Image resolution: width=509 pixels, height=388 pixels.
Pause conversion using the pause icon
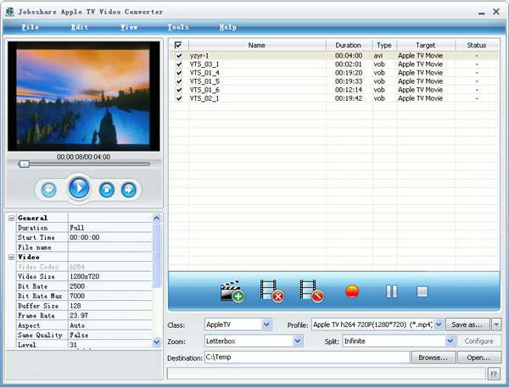coord(391,291)
